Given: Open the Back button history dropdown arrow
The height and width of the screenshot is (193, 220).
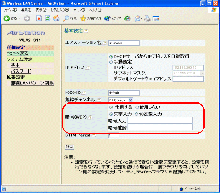Looking at the screenshot, I should tap(20, 18).
